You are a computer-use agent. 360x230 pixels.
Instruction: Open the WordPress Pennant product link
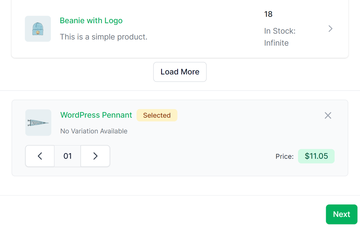click(x=96, y=115)
